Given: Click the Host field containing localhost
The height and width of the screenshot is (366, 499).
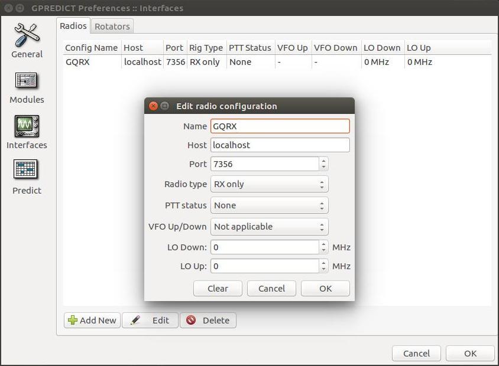Looking at the screenshot, I should click(x=280, y=145).
